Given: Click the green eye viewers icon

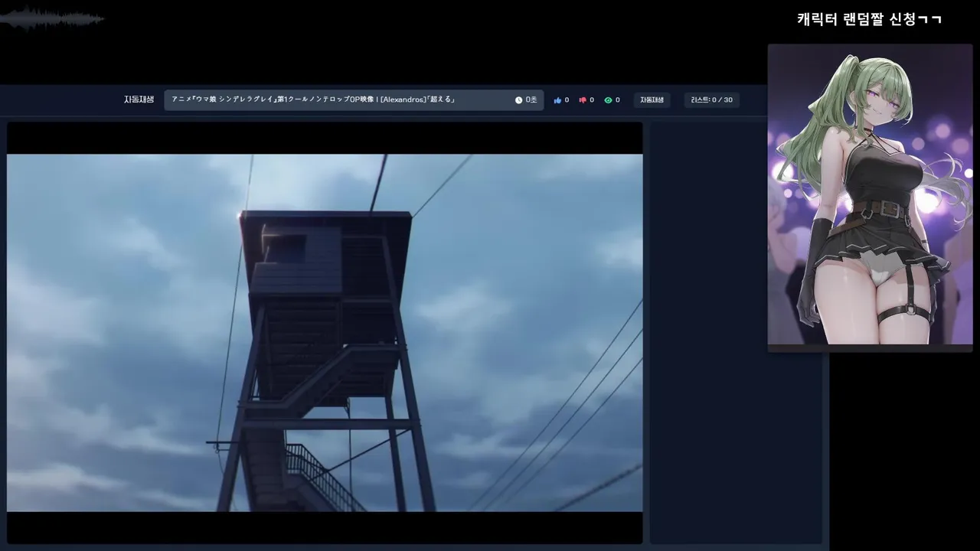Looking at the screenshot, I should pos(608,100).
